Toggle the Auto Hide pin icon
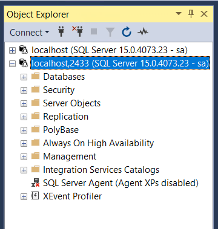218x229 pixels. (x=191, y=14)
